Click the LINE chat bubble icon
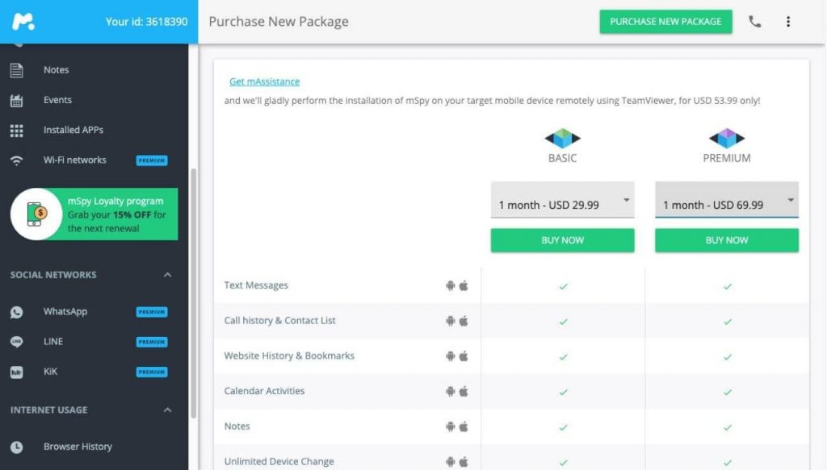This screenshot has height=470, width=827. click(16, 342)
